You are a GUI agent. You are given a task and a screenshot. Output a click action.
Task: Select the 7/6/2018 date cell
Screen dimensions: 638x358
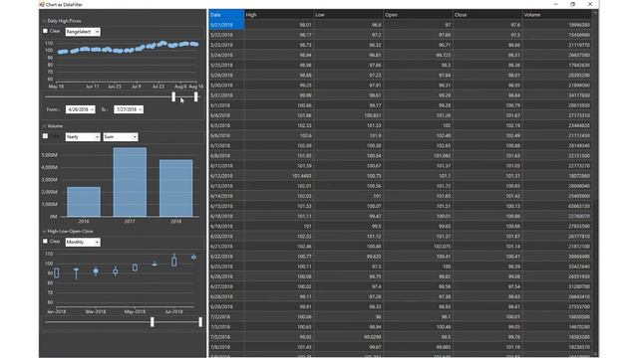226,347
